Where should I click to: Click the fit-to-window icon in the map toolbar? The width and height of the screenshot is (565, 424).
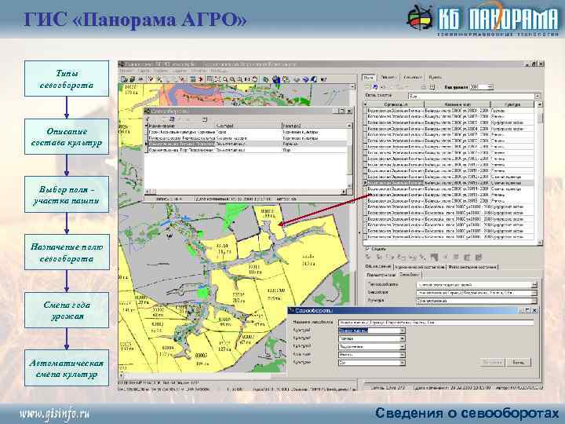[217, 79]
